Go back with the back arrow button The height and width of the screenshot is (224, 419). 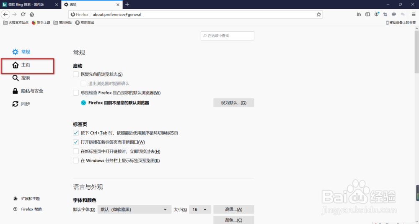click(5, 14)
